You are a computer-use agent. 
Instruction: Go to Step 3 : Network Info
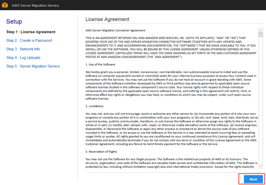point(23,49)
